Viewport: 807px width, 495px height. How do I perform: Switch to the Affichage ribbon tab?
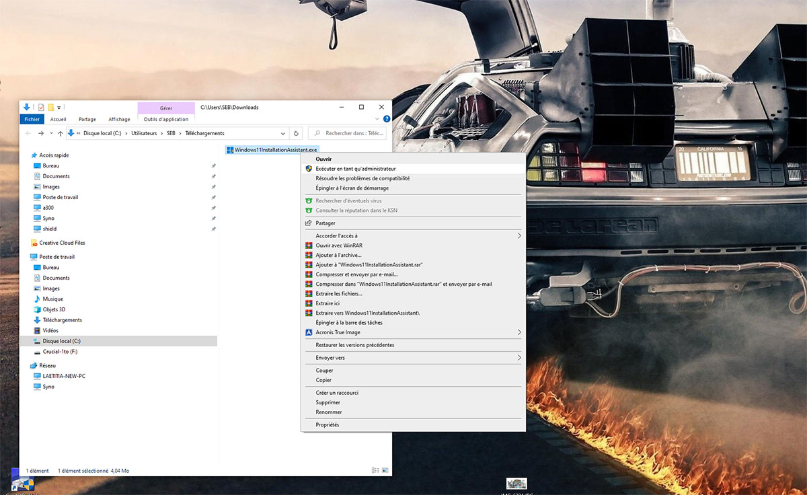click(x=119, y=119)
